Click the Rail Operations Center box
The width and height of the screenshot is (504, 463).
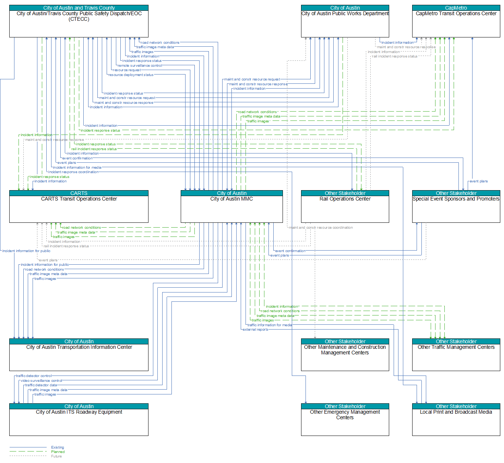(345, 206)
